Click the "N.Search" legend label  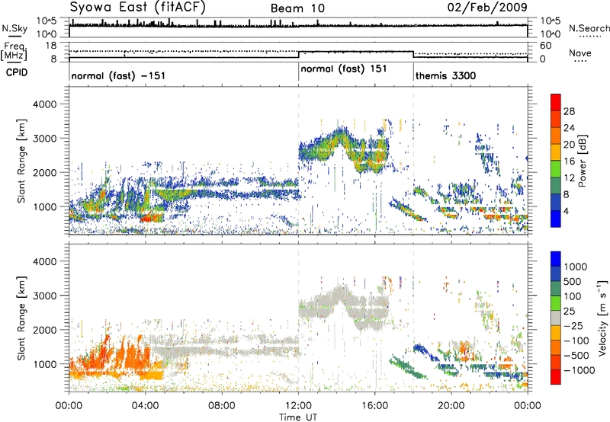589,28
